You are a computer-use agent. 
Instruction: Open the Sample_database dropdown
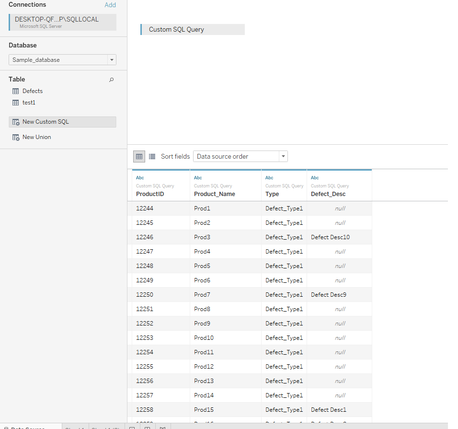click(x=111, y=59)
